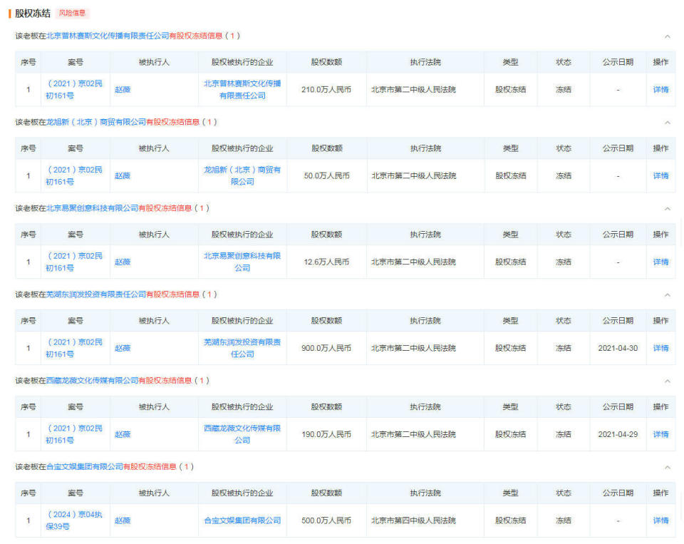
Task: Collapse the 北京易聚创意科技 freeze section chevron
Action: coord(667,209)
